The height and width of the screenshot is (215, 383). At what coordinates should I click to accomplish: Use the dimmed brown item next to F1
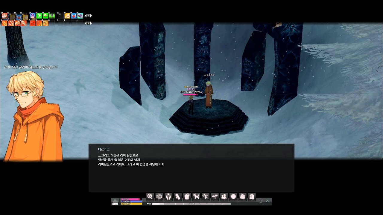tap(13, 17)
